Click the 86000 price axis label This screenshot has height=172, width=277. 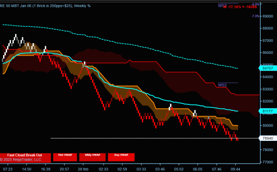click(x=268, y=52)
